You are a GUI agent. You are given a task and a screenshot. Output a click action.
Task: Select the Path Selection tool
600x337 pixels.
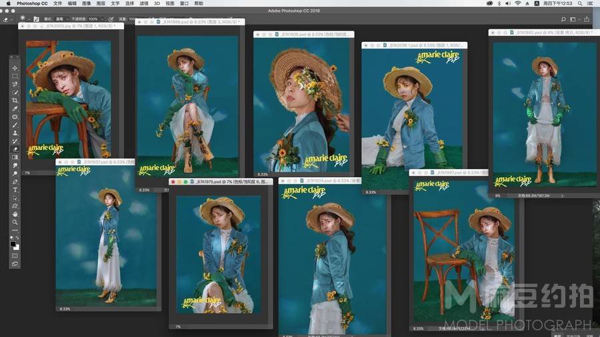pos(15,198)
